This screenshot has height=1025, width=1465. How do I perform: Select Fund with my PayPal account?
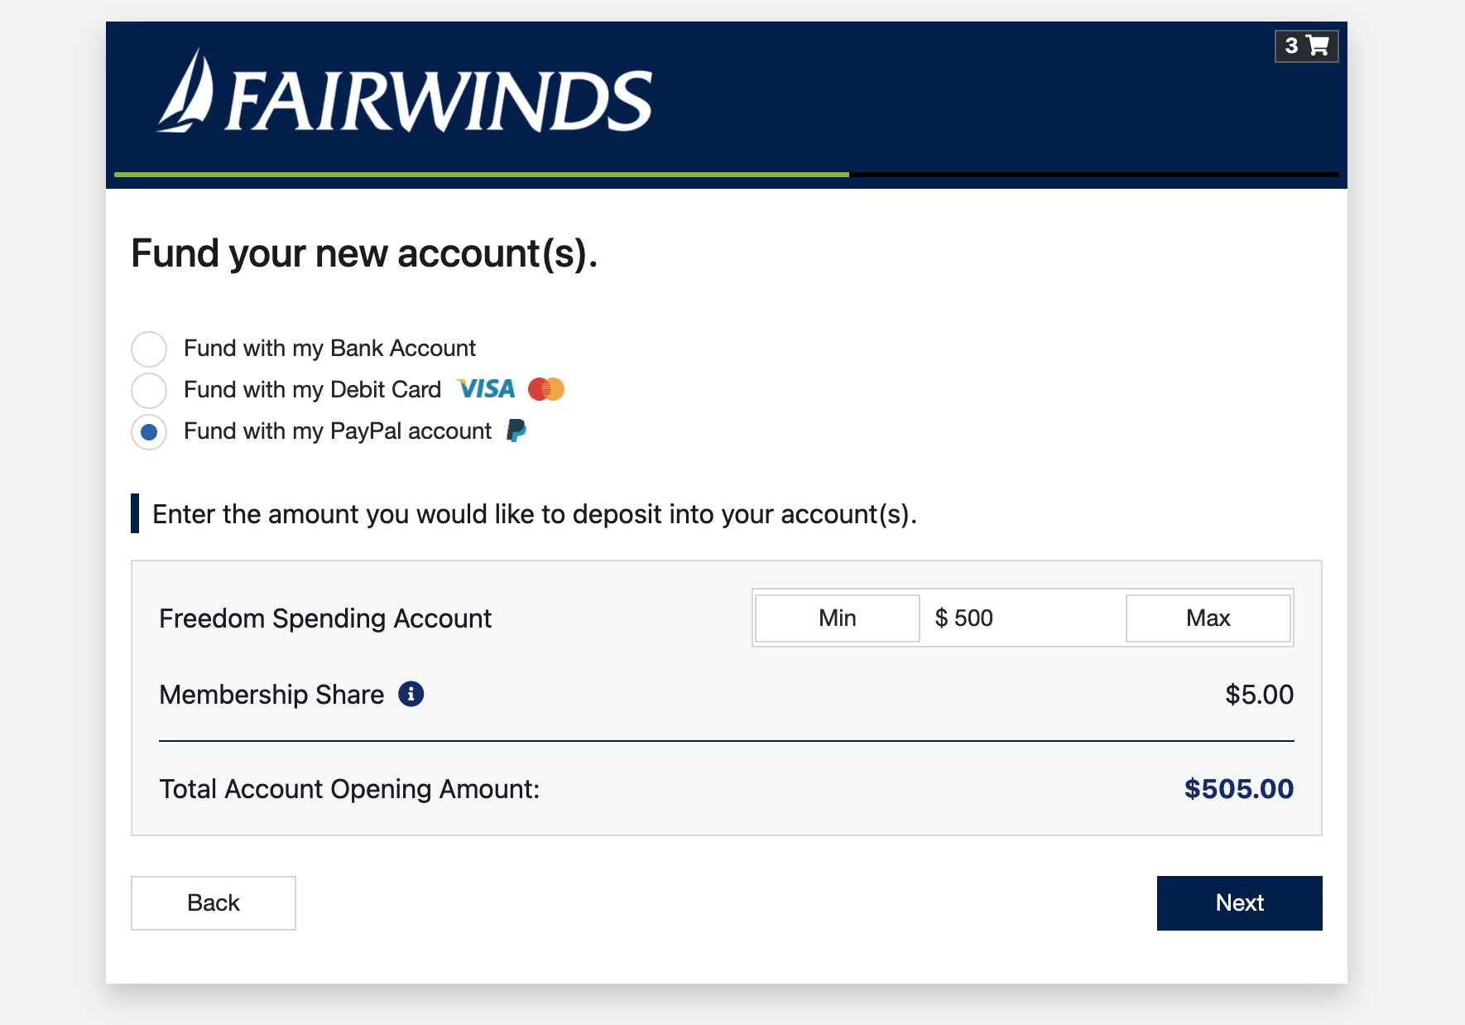pyautogui.click(x=149, y=431)
